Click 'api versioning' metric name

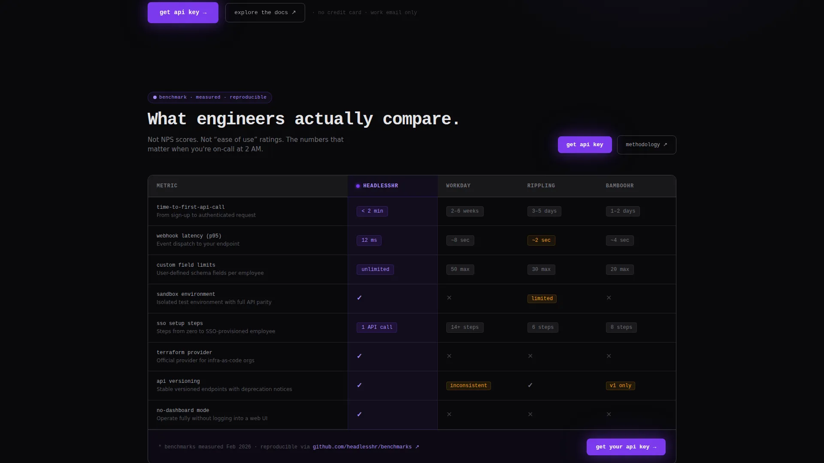[x=178, y=382]
